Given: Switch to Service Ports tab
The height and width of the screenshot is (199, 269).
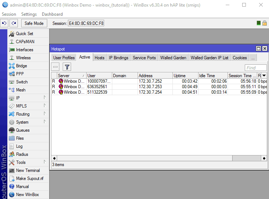Looking at the screenshot, I should tap(144, 58).
